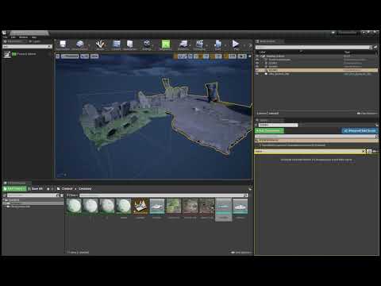Open the editor Settings gear icon
The height and width of the screenshot is (286, 381).
click(147, 44)
